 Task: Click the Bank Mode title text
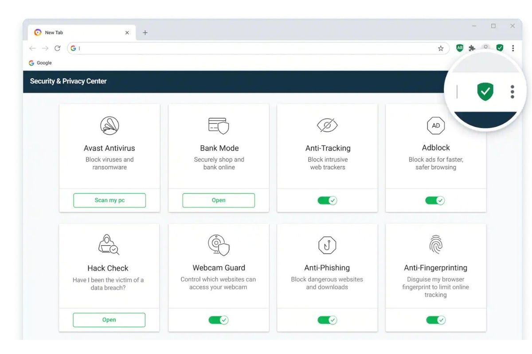pos(219,148)
